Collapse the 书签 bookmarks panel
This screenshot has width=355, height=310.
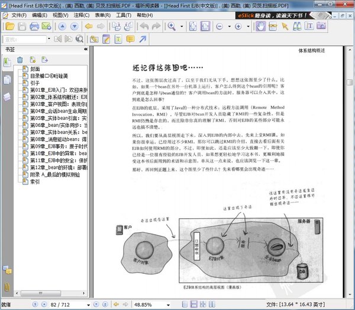point(86,49)
